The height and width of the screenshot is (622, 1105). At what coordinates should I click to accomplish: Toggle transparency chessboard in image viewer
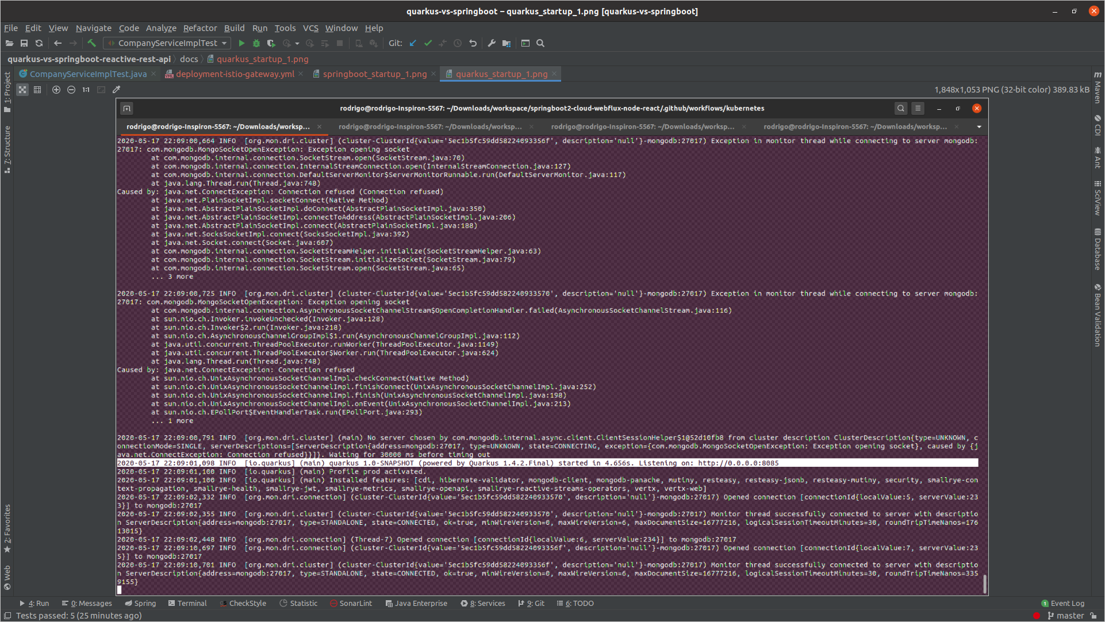pos(22,90)
